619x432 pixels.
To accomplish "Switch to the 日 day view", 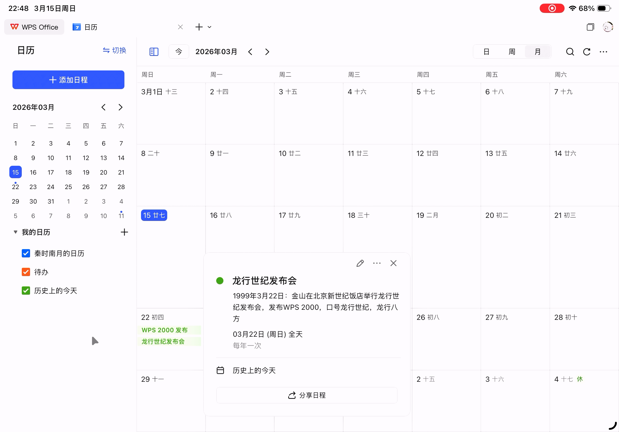I will [486, 52].
